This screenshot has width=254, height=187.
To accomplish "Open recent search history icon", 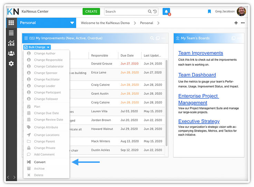I will pyautogui.click(x=155, y=11).
